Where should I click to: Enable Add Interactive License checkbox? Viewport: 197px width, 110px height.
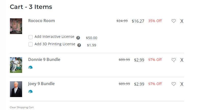click(31, 37)
